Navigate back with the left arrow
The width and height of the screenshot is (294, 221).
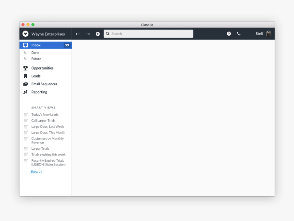coord(78,34)
